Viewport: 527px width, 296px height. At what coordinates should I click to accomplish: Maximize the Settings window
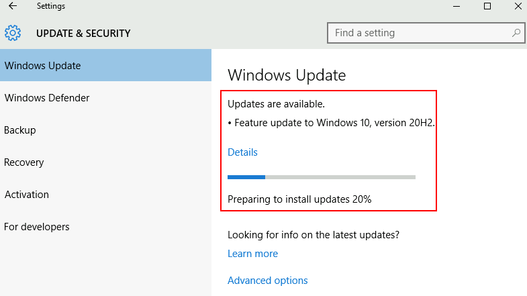[487, 6]
